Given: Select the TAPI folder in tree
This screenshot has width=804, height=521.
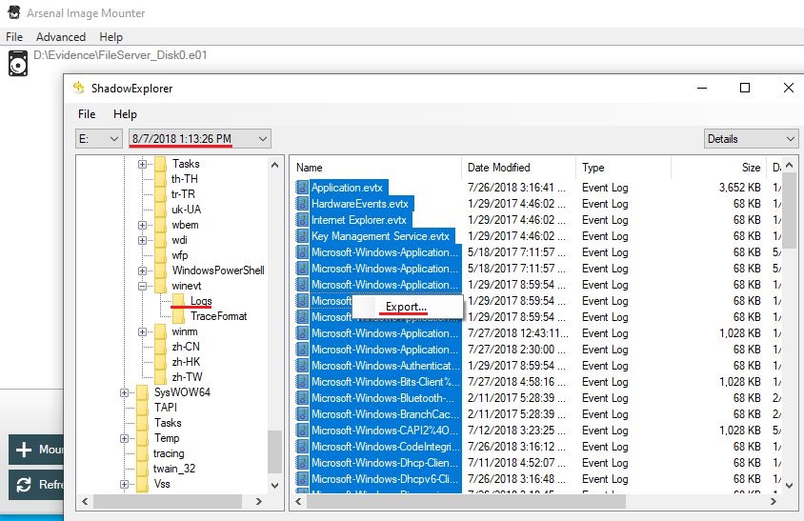Looking at the screenshot, I should pos(166,408).
